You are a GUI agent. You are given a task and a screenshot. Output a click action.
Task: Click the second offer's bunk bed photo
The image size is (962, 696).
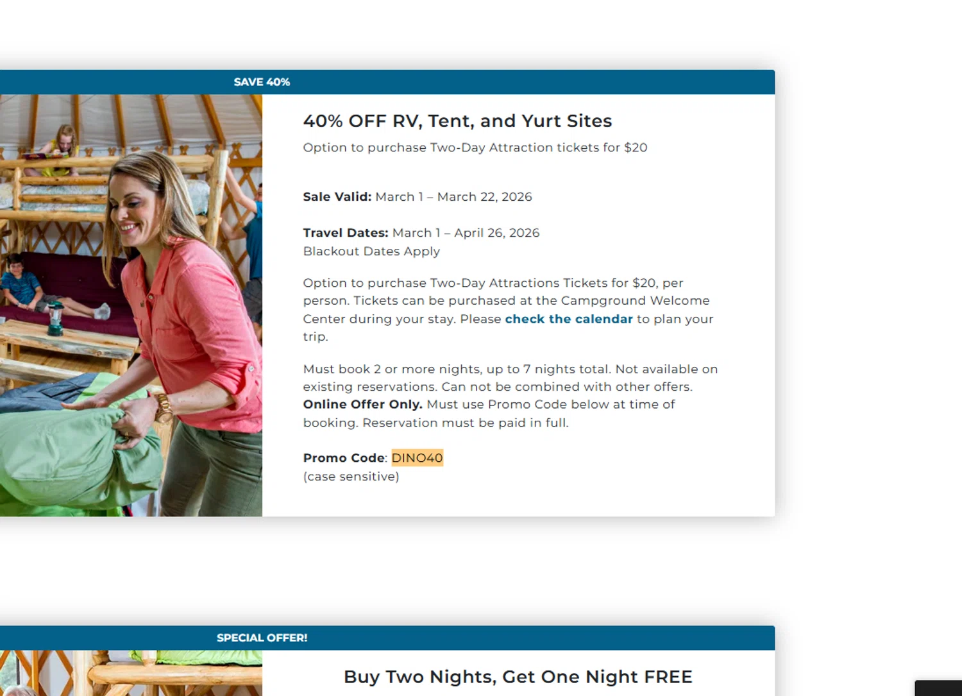(x=131, y=673)
